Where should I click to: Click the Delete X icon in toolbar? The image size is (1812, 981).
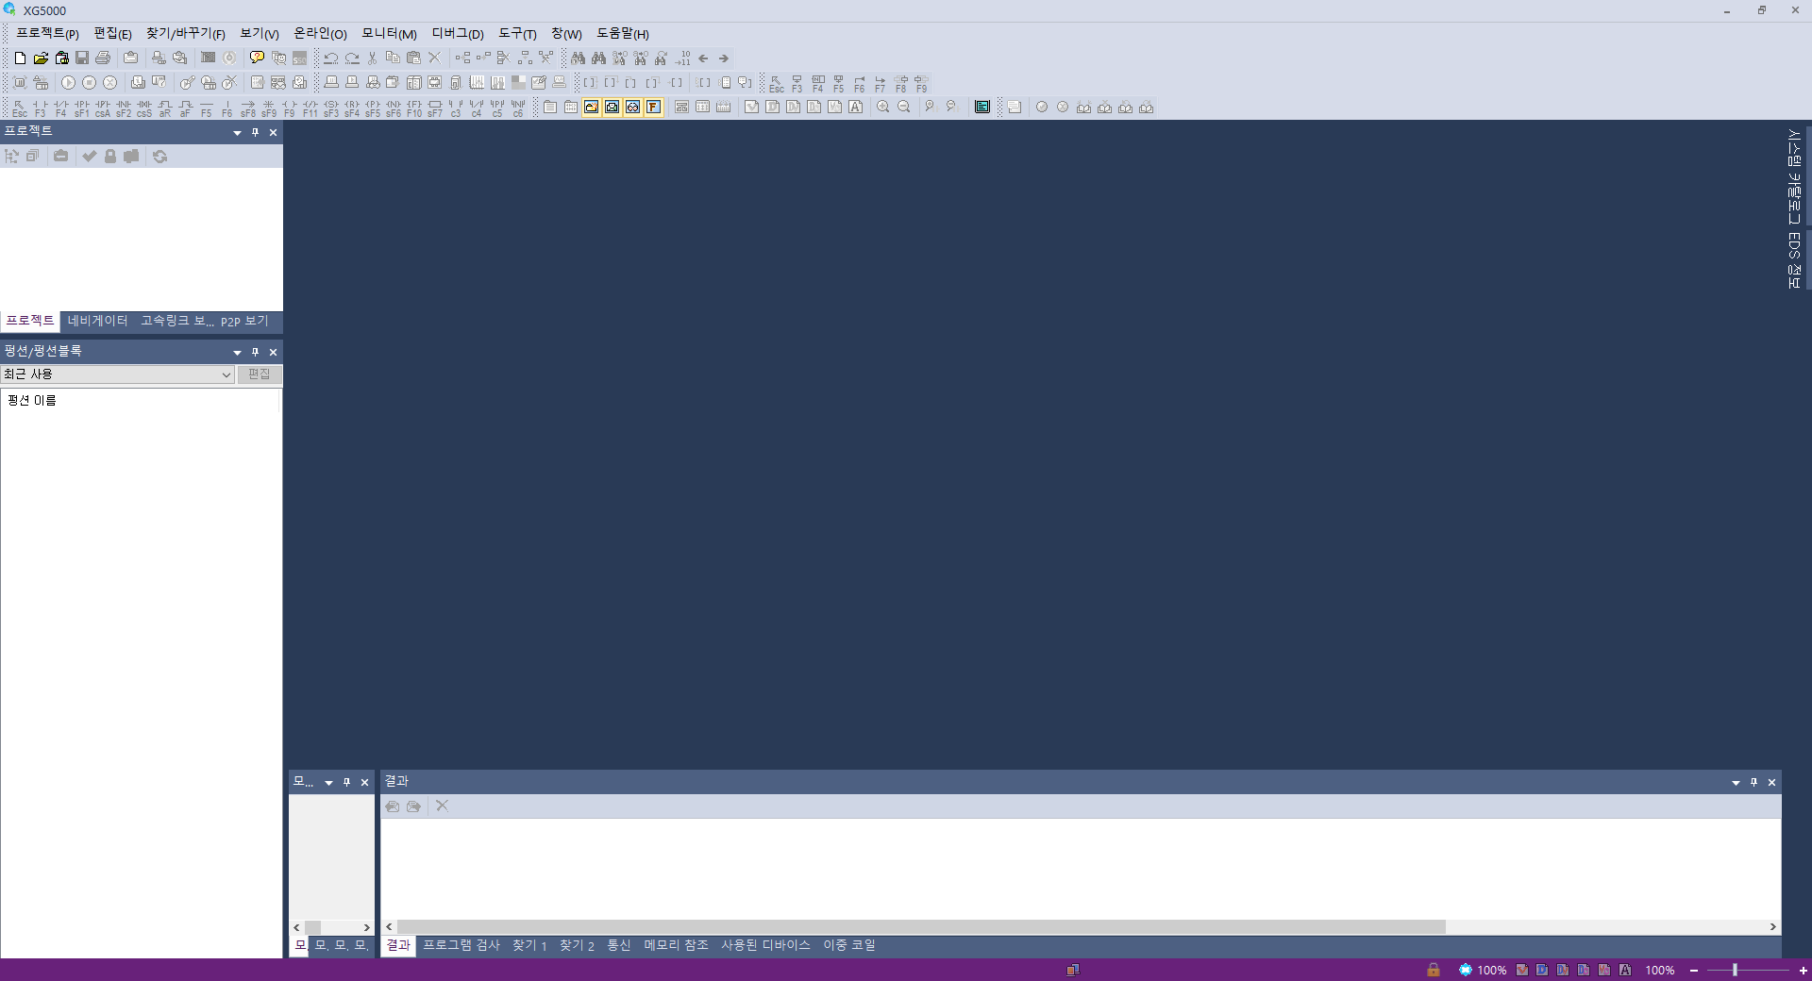click(435, 58)
